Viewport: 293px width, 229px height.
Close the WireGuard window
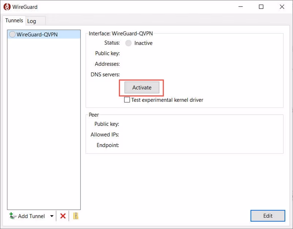click(x=282, y=7)
